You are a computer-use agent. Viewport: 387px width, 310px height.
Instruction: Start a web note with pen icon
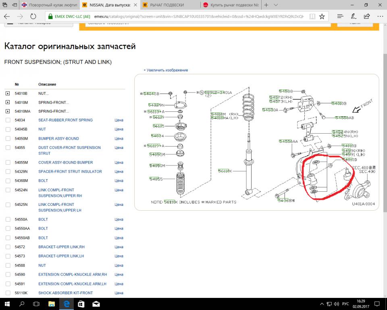tap(354, 17)
